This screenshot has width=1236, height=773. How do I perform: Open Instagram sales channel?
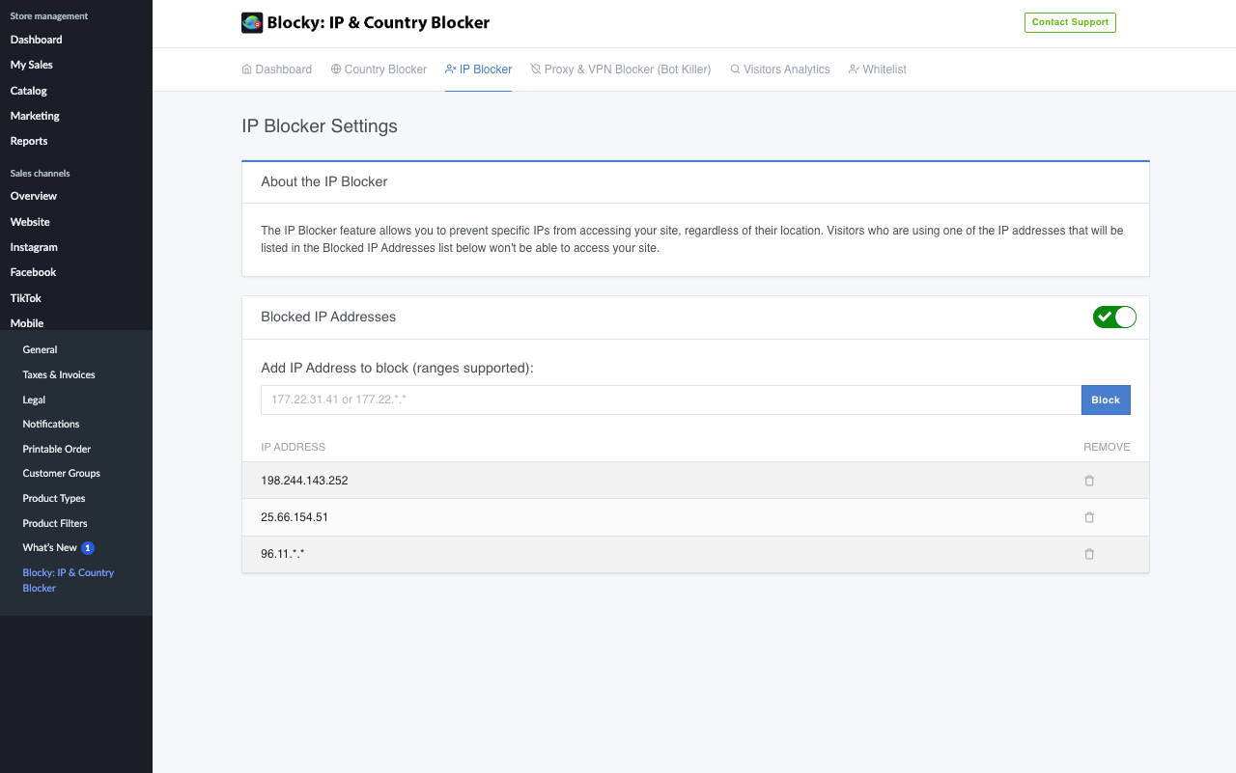click(34, 247)
